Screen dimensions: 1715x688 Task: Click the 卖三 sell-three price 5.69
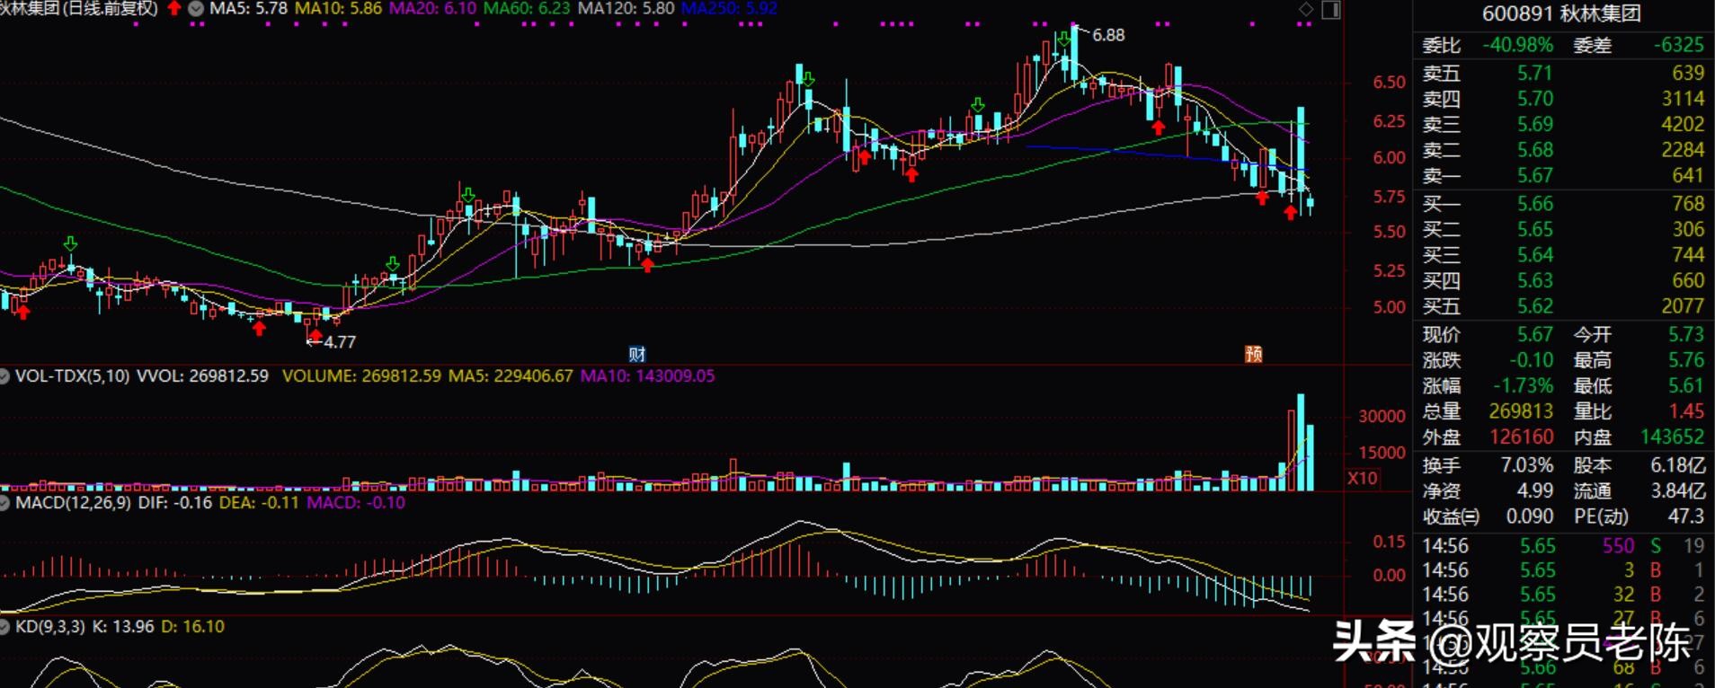click(1535, 124)
